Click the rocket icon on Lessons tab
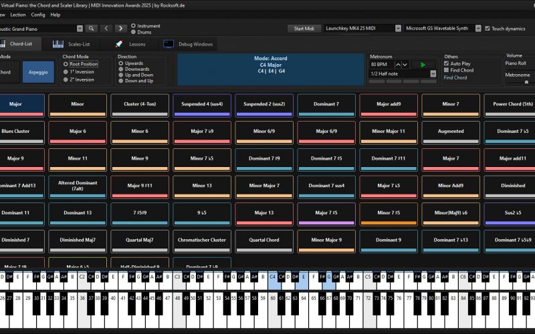 [x=118, y=44]
